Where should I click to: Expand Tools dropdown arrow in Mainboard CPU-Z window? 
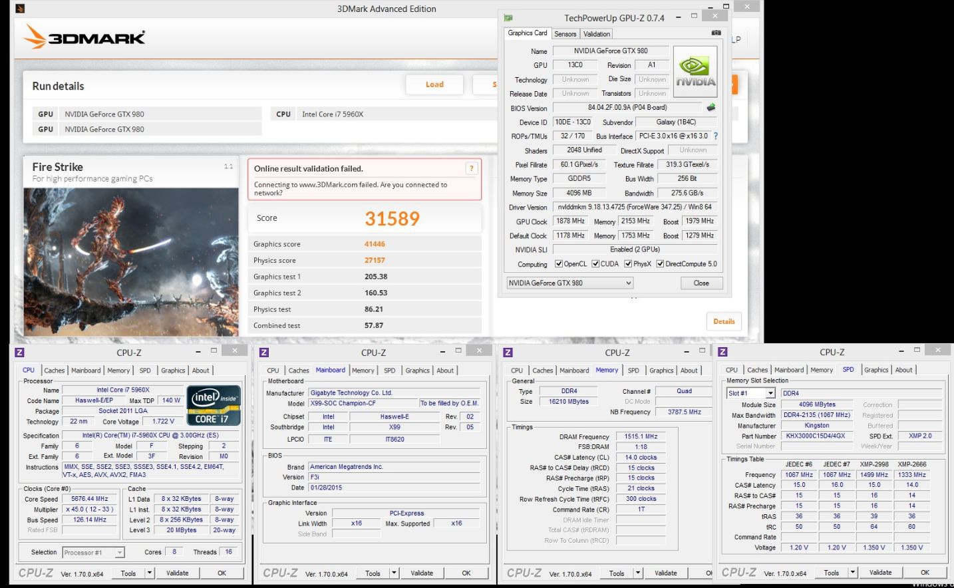coord(394,573)
